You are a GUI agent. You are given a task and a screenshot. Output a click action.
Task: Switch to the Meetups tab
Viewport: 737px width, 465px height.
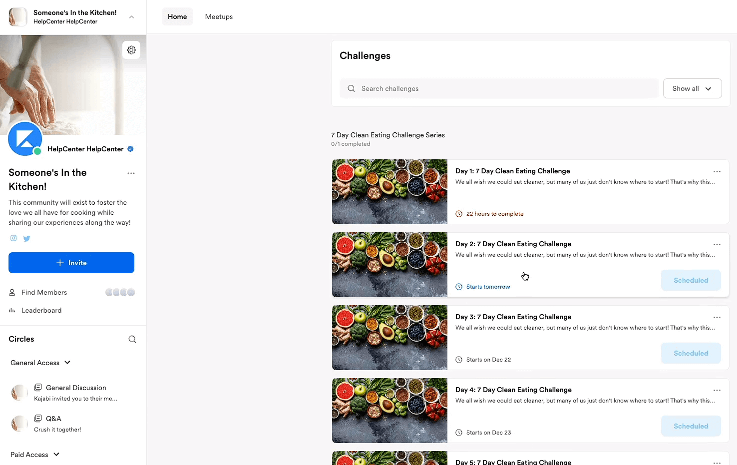click(x=219, y=16)
